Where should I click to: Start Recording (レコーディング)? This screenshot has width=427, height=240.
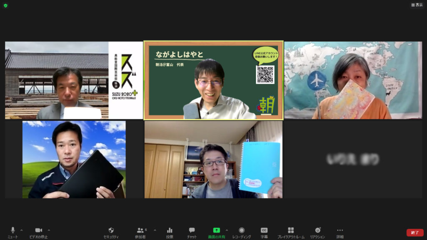click(241, 230)
